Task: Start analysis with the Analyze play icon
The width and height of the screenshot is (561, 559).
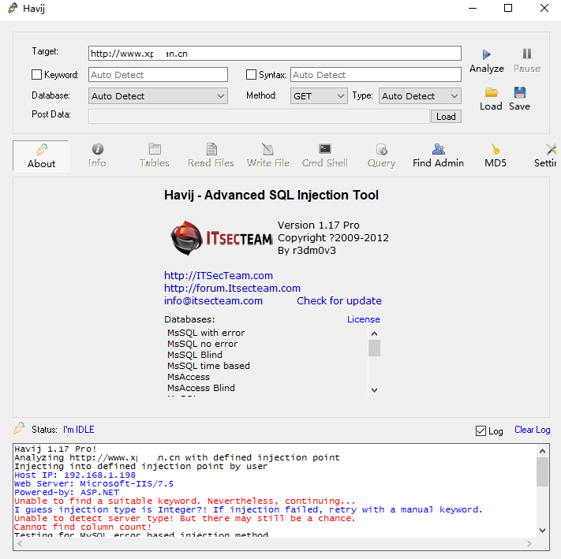Action: click(x=486, y=54)
